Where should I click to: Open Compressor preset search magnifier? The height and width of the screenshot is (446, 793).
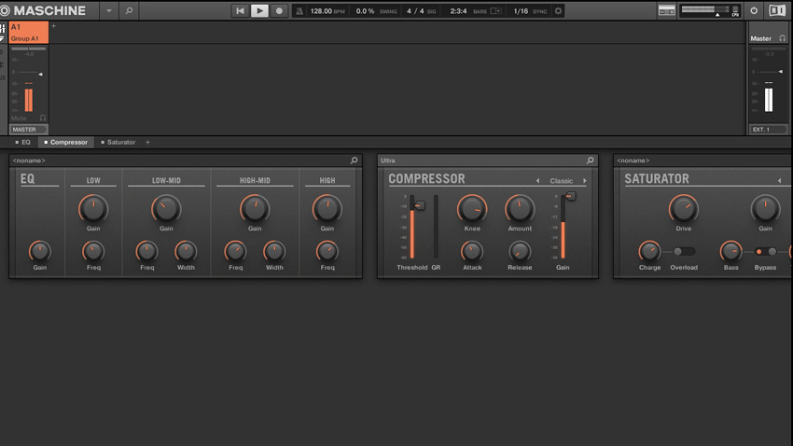(591, 160)
